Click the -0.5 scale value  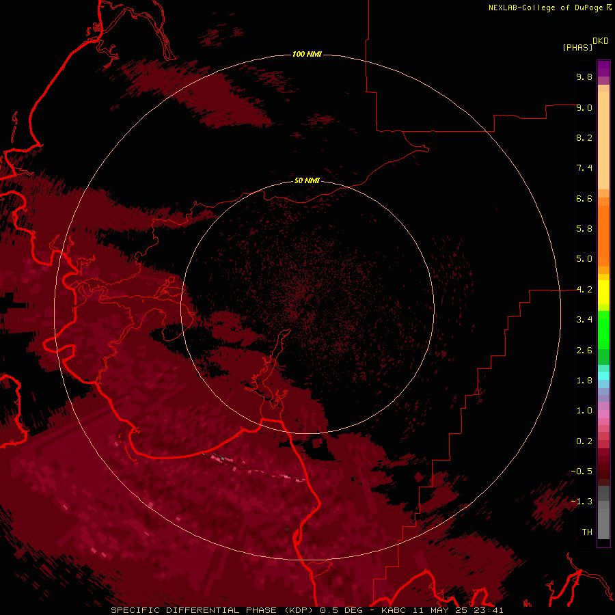pyautogui.click(x=582, y=471)
